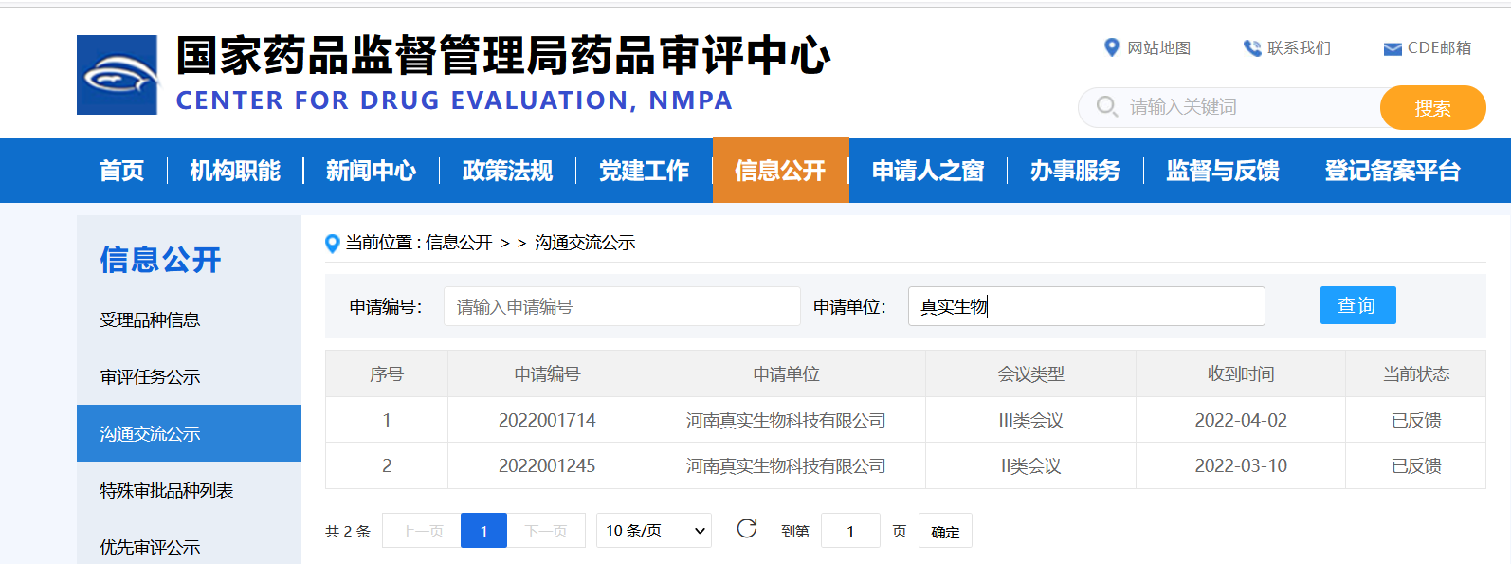Open 优先审评公示 in the sidebar
The height and width of the screenshot is (564, 1511).
(x=150, y=548)
